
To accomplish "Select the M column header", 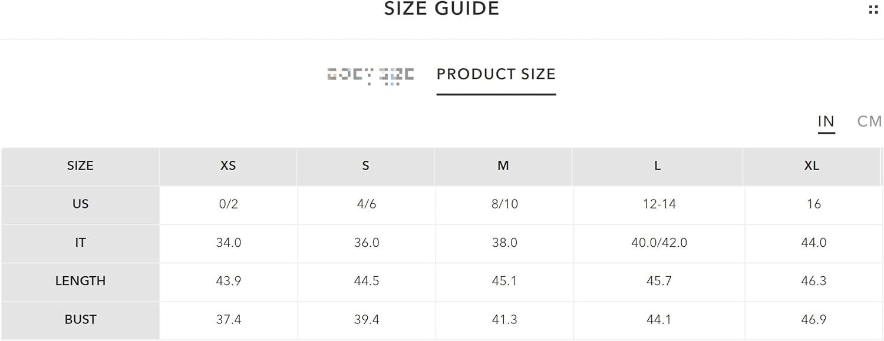I will click(503, 166).
